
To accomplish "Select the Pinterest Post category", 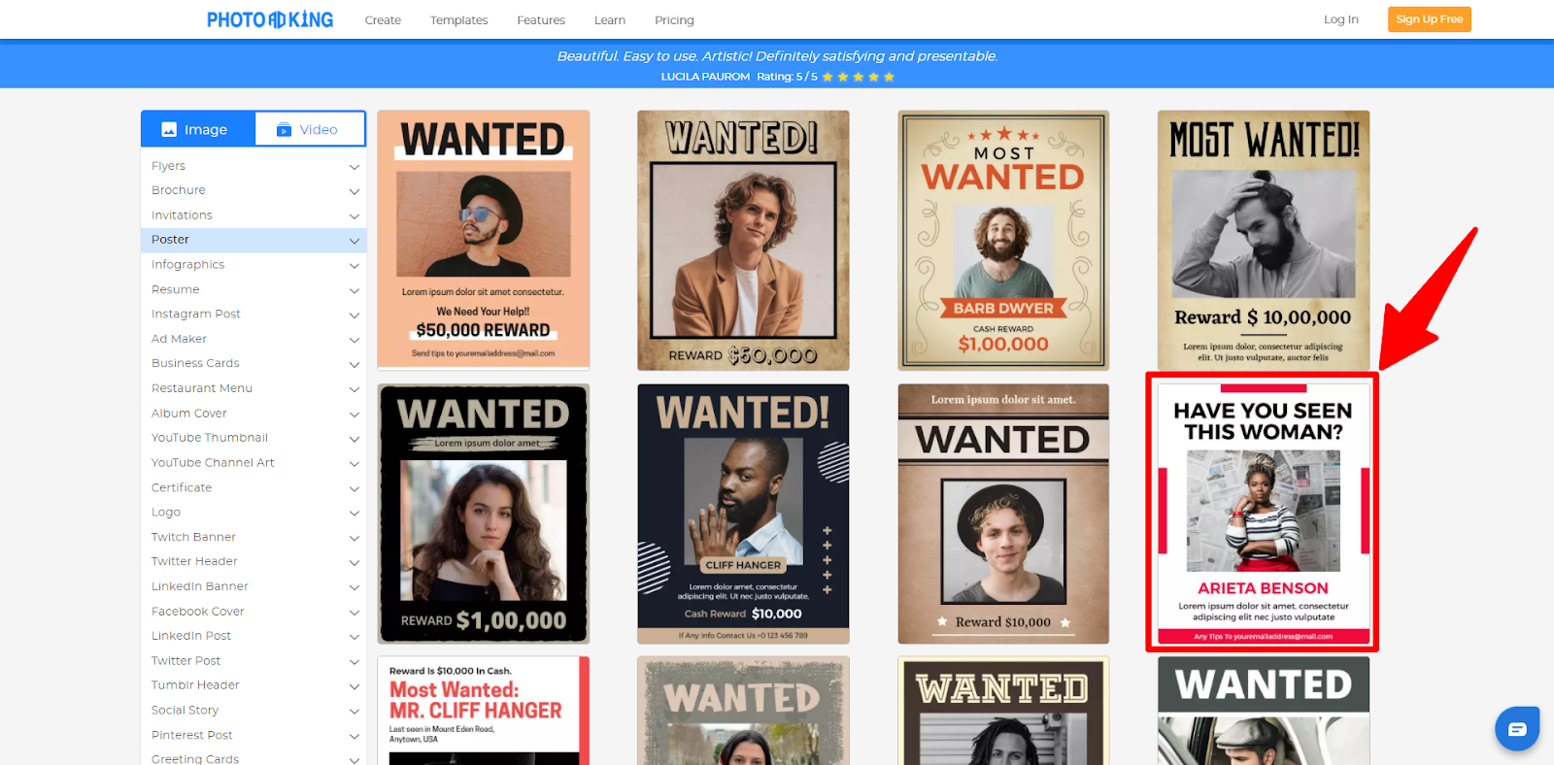I will coord(192,735).
